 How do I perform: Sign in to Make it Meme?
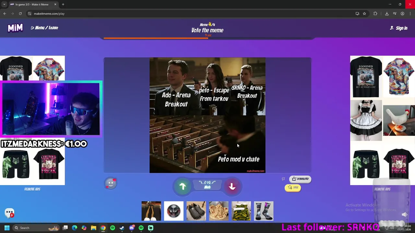(398, 28)
